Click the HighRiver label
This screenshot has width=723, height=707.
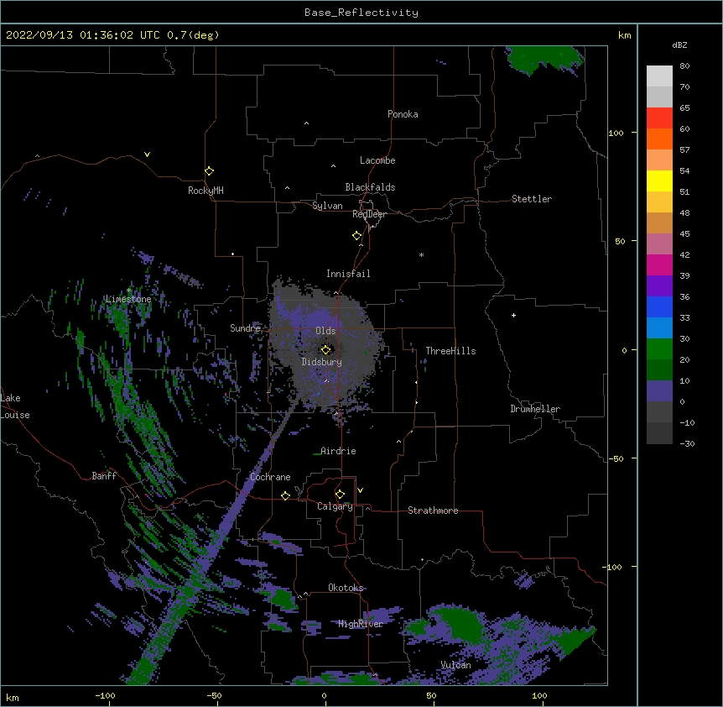(361, 624)
